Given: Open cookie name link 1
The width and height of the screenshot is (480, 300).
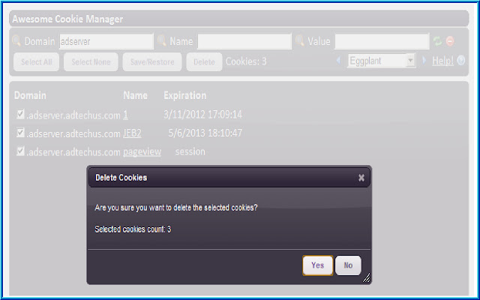Looking at the screenshot, I should coord(125,115).
